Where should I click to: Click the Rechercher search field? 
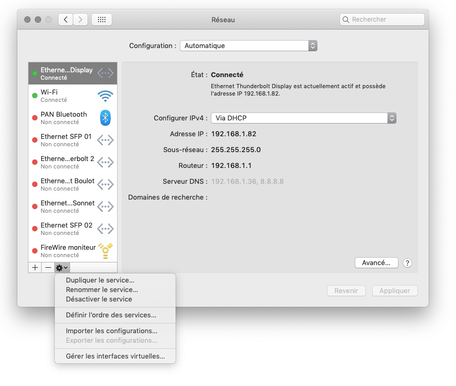point(382,20)
